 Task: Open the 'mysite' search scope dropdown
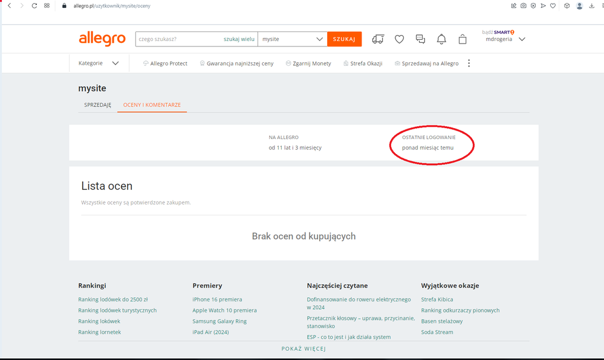click(293, 39)
